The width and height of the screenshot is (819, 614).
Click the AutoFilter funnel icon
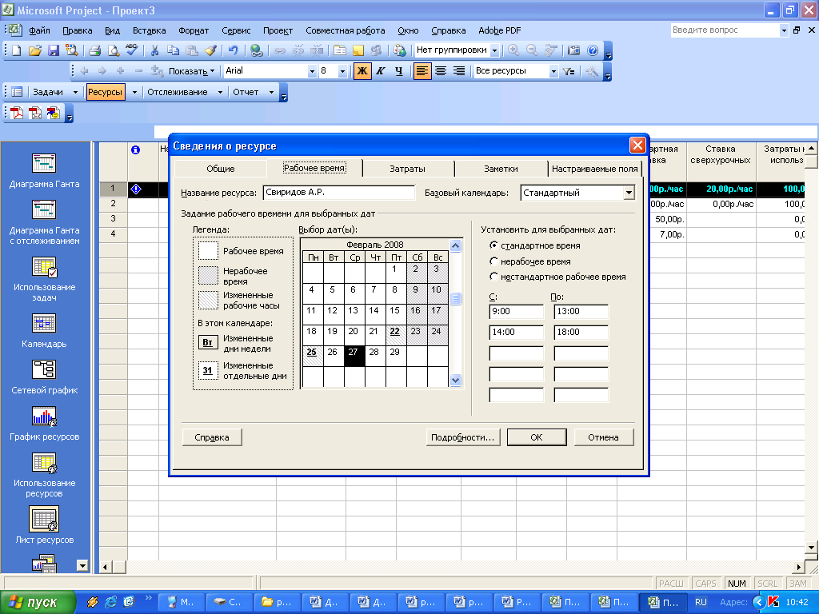click(569, 71)
